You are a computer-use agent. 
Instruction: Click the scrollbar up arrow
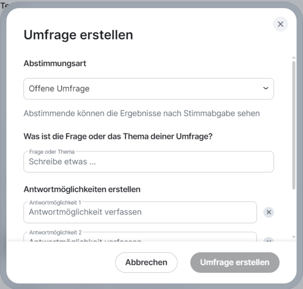(294, 57)
